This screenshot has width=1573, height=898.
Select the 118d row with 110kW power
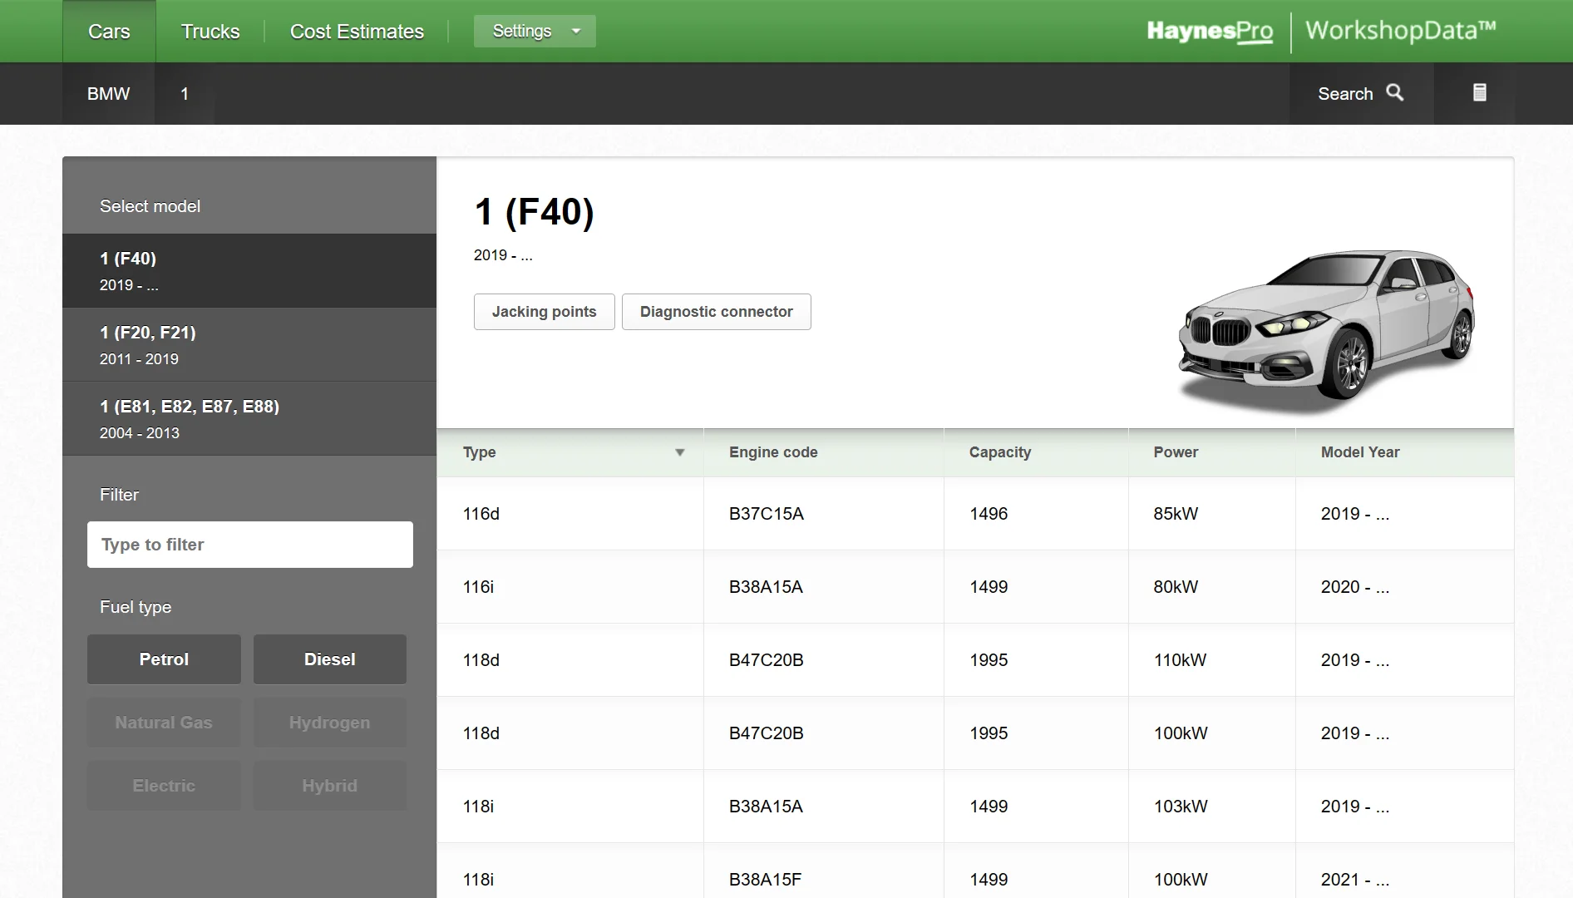975,660
